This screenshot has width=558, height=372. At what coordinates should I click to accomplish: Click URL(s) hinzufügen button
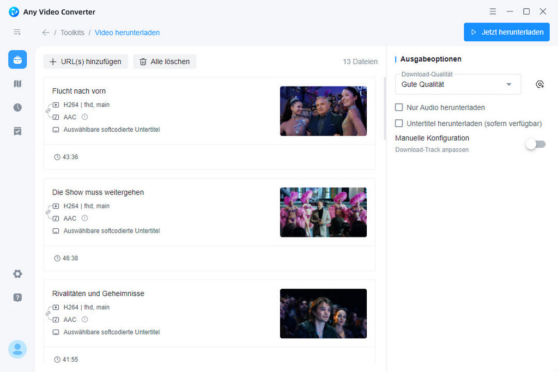(86, 62)
